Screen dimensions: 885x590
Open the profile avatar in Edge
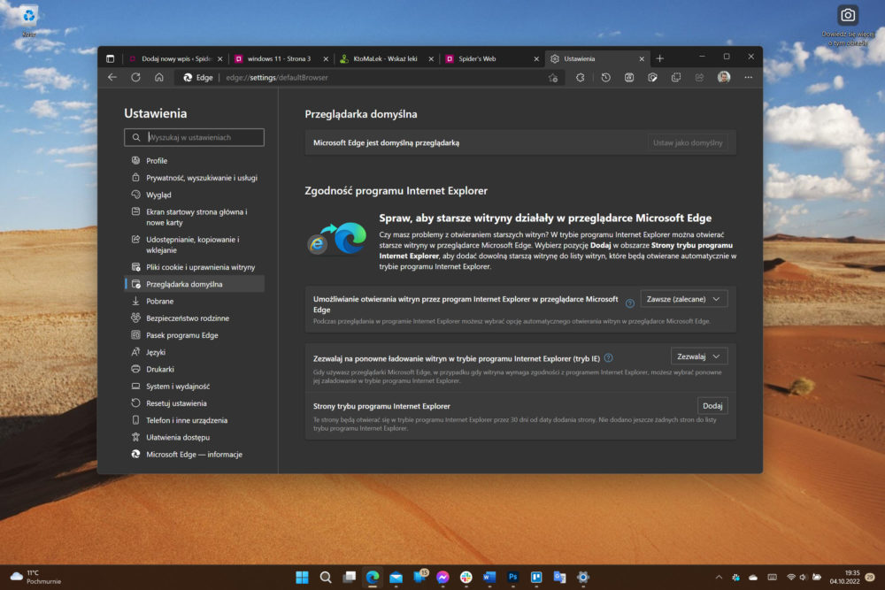724,77
